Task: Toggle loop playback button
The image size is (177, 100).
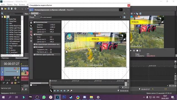Action: 26,89
